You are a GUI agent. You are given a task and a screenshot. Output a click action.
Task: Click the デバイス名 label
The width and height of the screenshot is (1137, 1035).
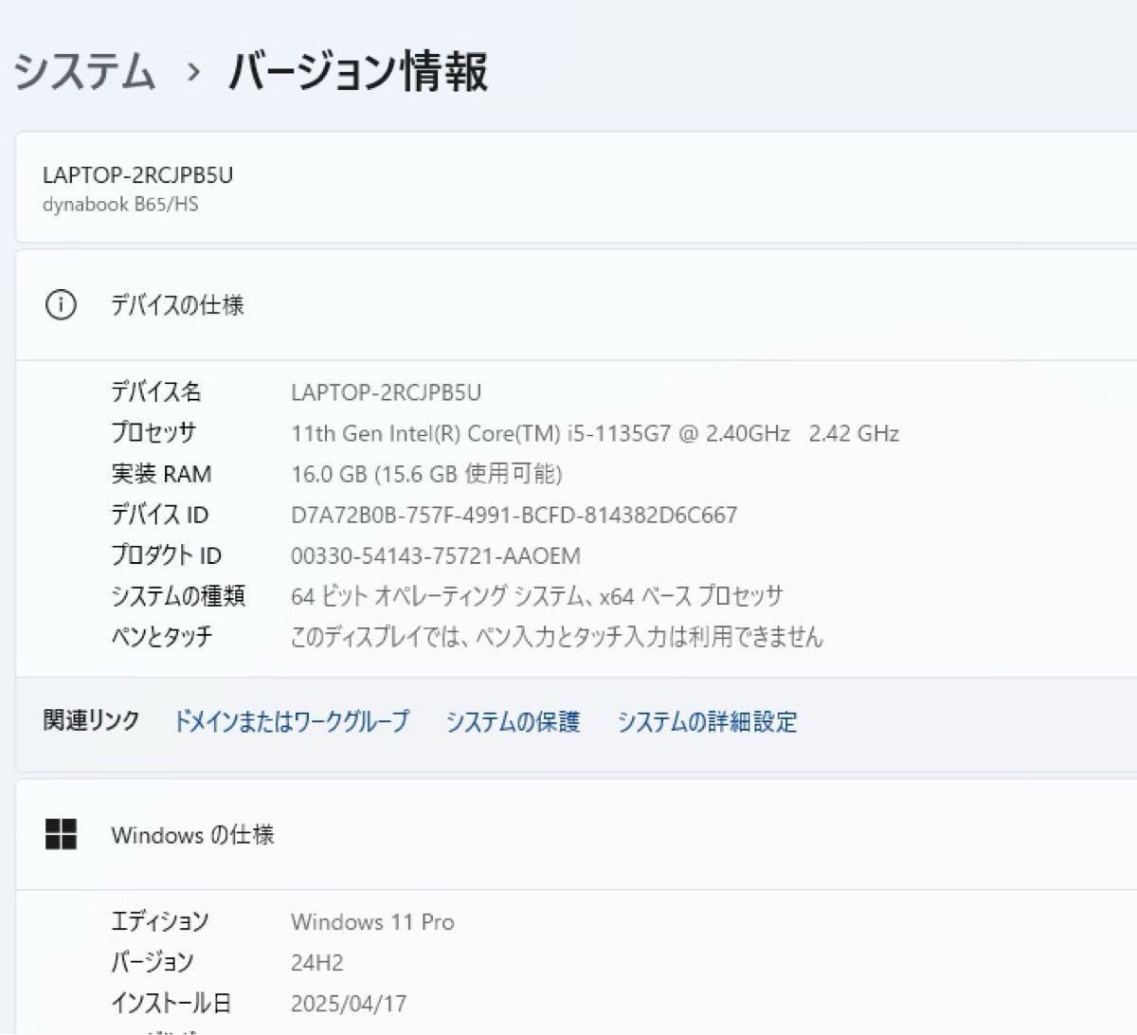[156, 391]
